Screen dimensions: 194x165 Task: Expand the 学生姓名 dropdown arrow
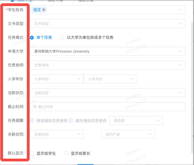tap(180, 10)
